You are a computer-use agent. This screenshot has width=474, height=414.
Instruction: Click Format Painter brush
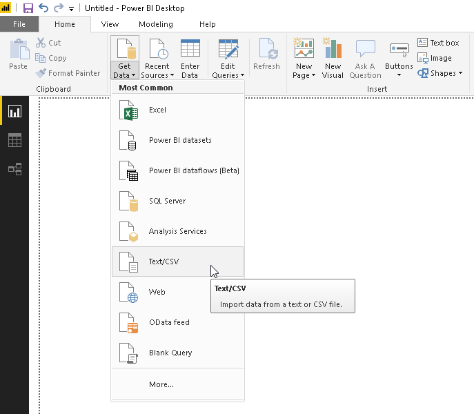[68, 73]
